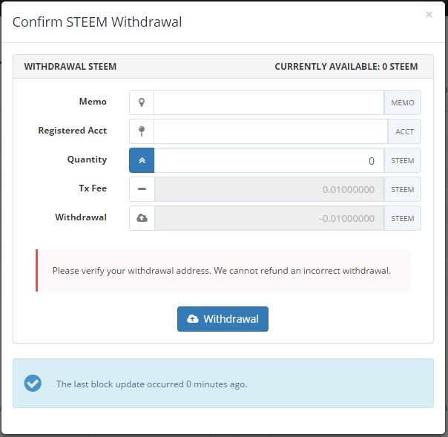
Task: Click the Memo input field
Action: [269, 102]
